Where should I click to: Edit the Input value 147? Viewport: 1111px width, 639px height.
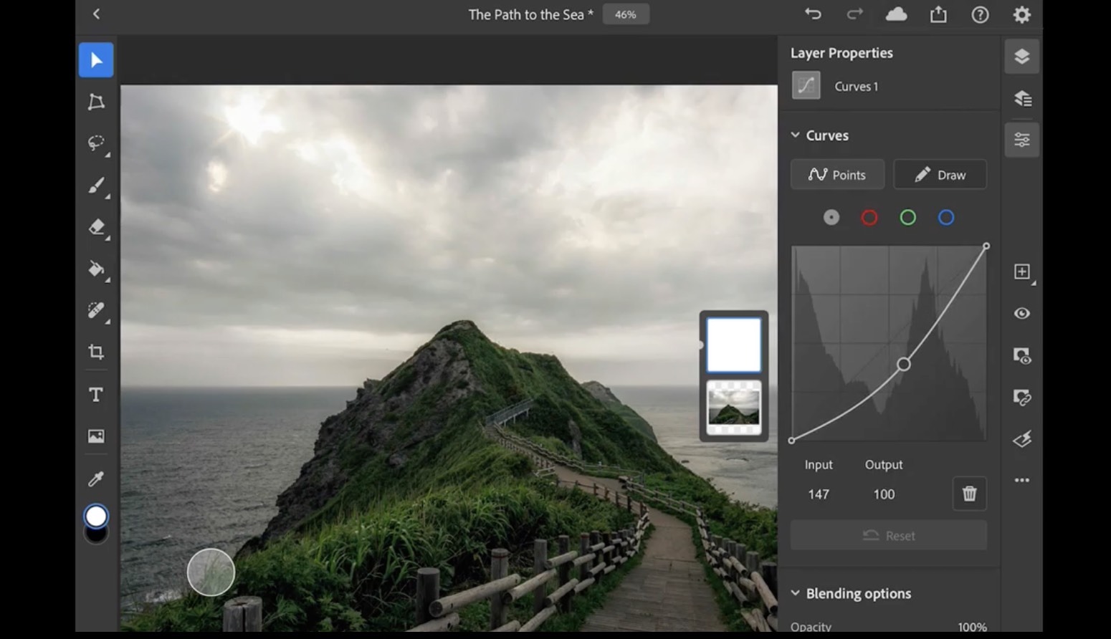click(x=819, y=494)
